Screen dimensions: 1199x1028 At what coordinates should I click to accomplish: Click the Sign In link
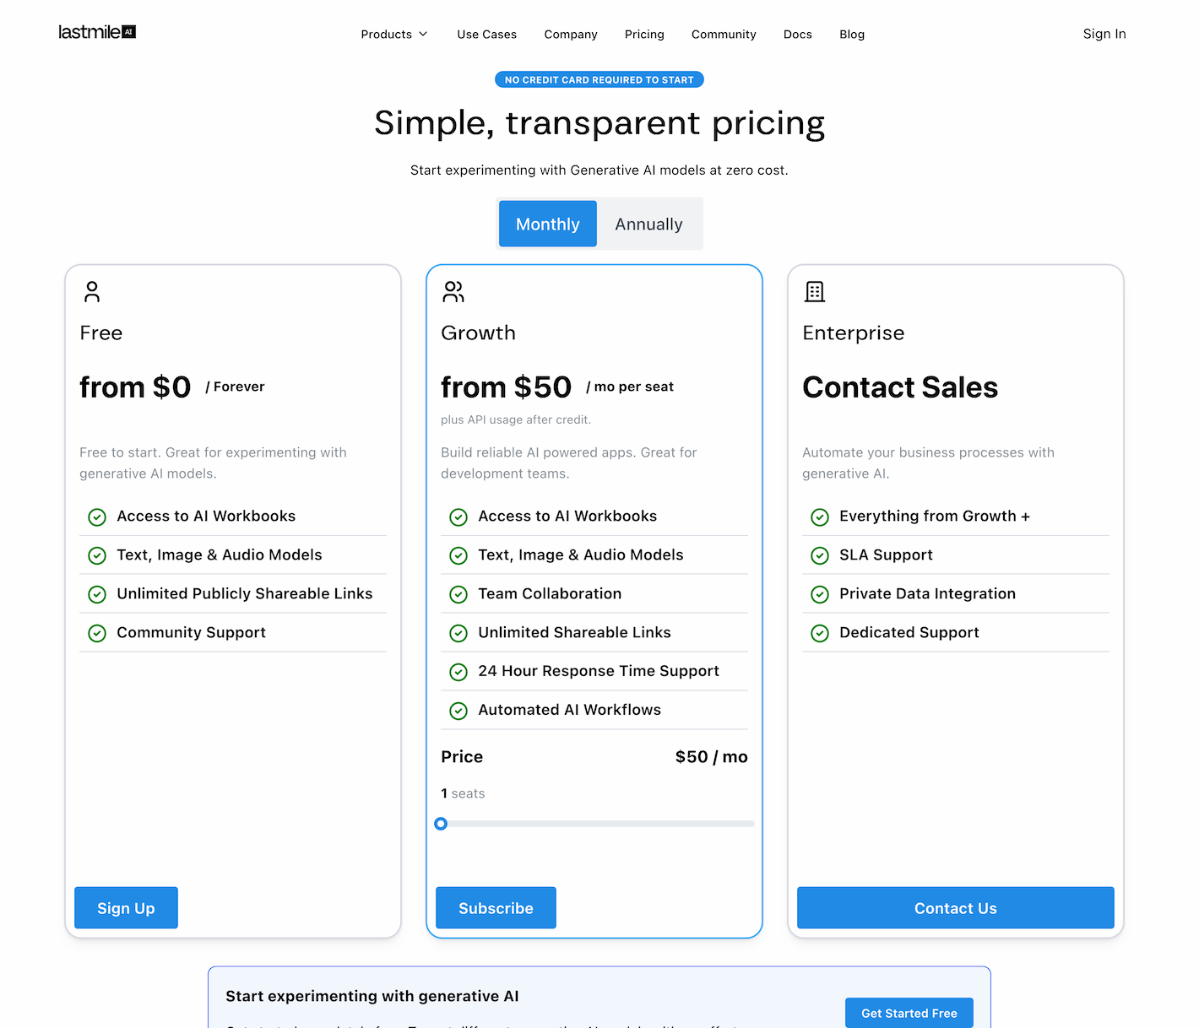(x=1104, y=34)
